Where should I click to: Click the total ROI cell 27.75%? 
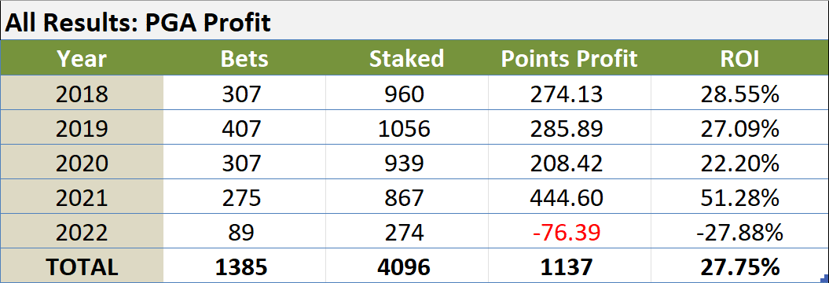tap(739, 266)
